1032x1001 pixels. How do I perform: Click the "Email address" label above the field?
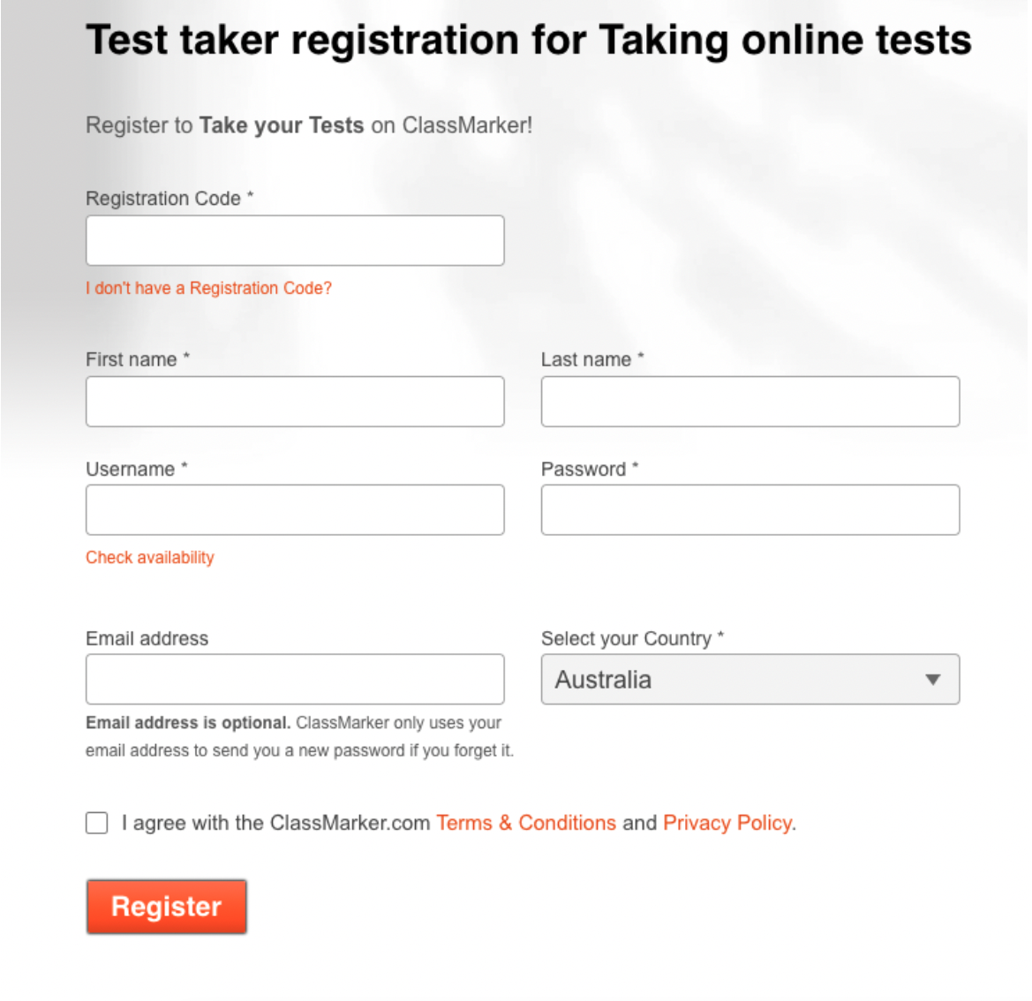147,638
